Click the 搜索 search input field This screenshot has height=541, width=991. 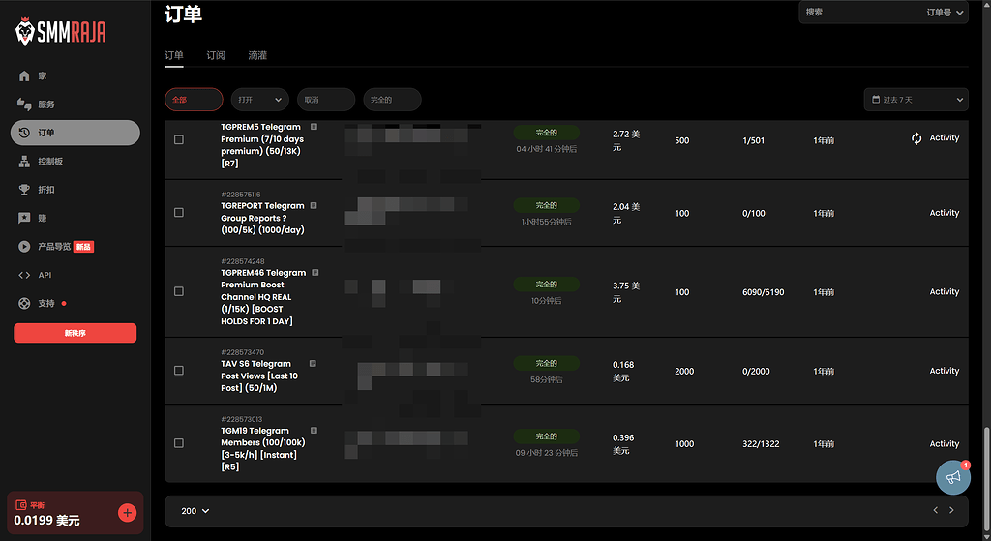coord(859,12)
